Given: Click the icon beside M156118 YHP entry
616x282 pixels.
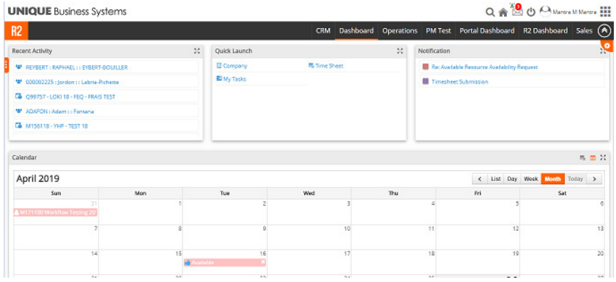Looking at the screenshot, I should [x=18, y=125].
